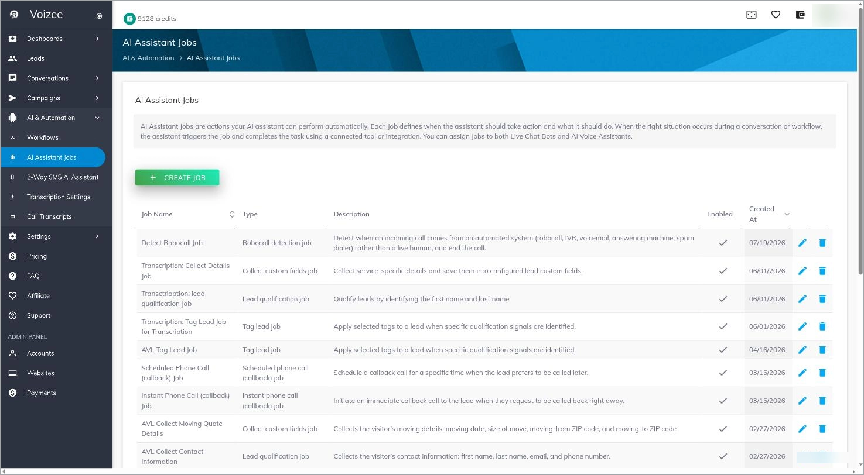Open the Support page
This screenshot has height=475, width=864.
(x=56, y=315)
